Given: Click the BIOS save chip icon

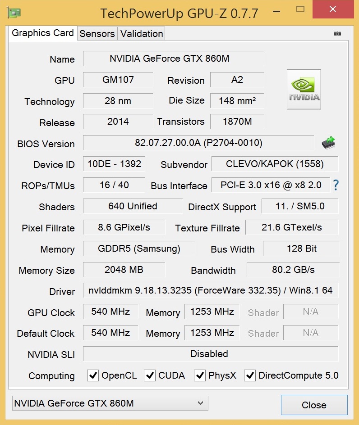Looking at the screenshot, I should point(328,143).
